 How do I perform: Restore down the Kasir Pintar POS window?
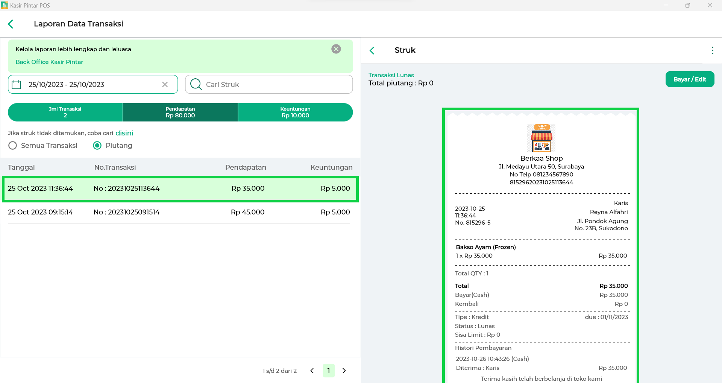[x=688, y=5]
